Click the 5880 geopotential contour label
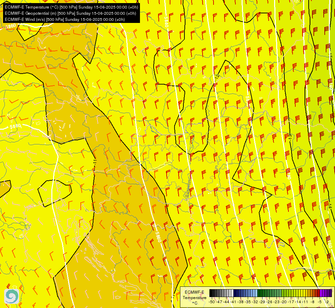This screenshot has width=335, height=308. [15, 127]
